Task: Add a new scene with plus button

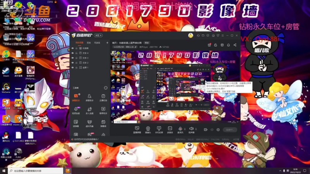Action: tap(107, 43)
